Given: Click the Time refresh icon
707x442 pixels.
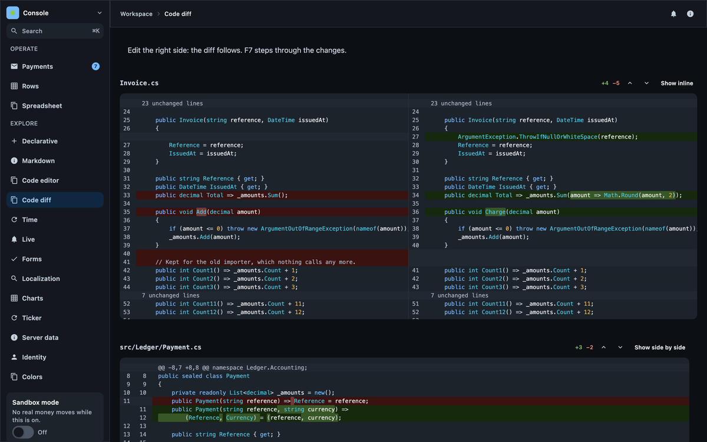Looking at the screenshot, I should 14,220.
